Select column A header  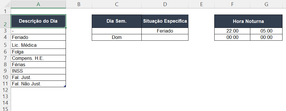click(x=38, y=4)
